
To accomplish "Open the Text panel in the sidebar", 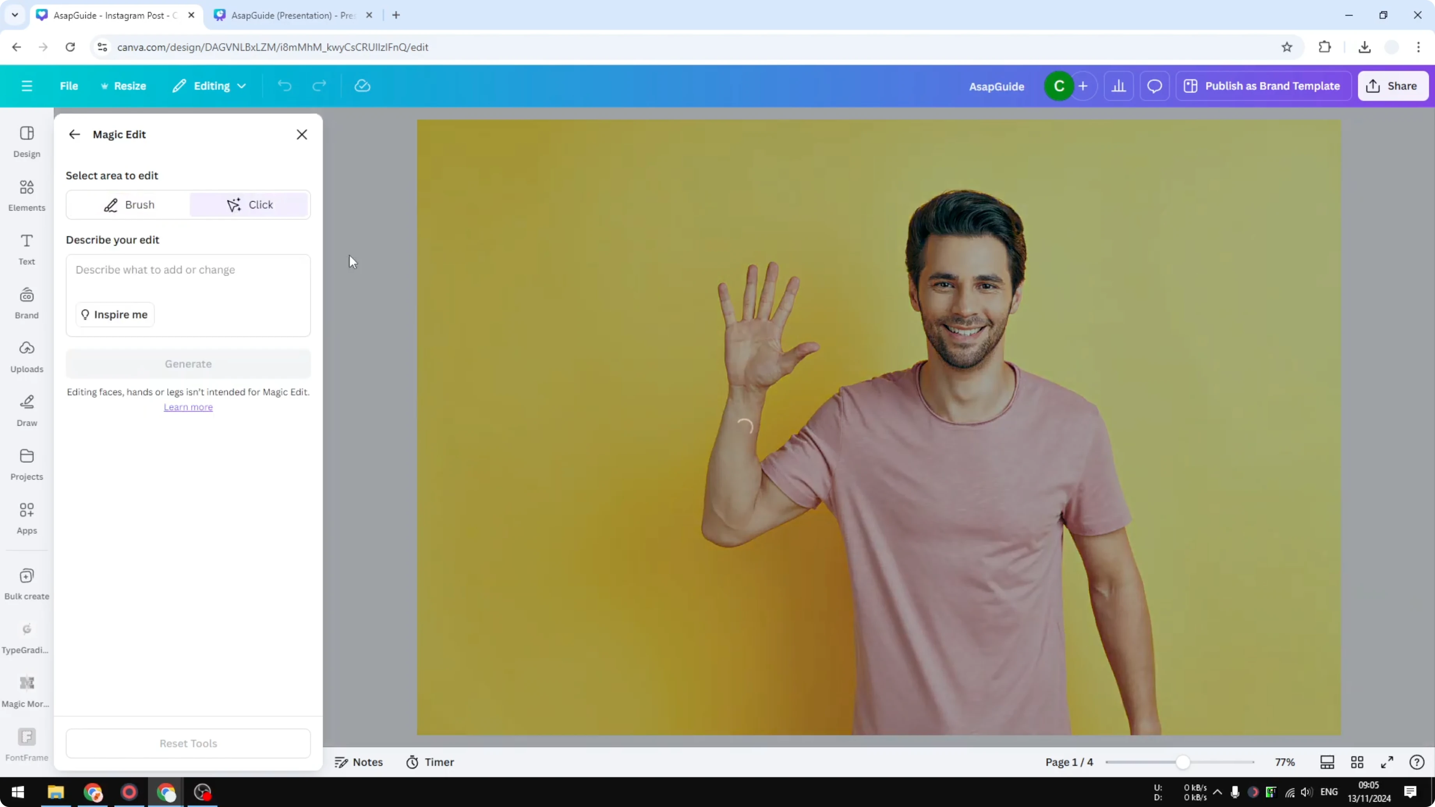I will pos(26,248).
